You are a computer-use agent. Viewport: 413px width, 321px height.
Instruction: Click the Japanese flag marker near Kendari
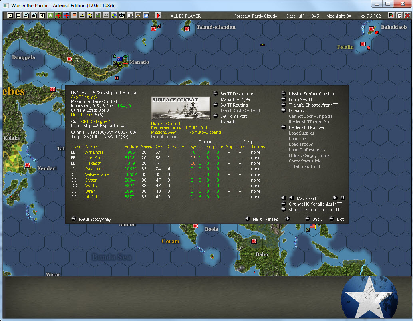(28, 165)
